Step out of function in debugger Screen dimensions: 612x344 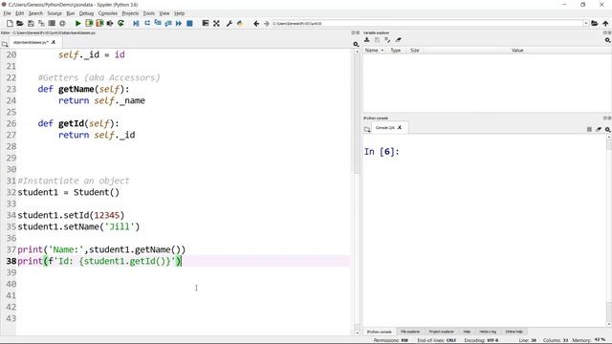(x=168, y=23)
